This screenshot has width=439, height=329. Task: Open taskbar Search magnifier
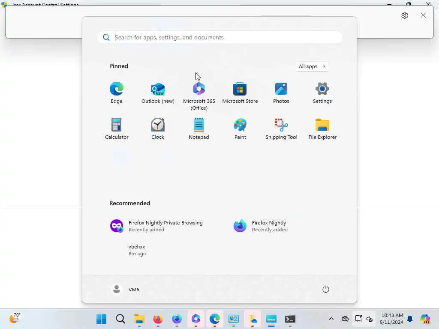point(120,319)
